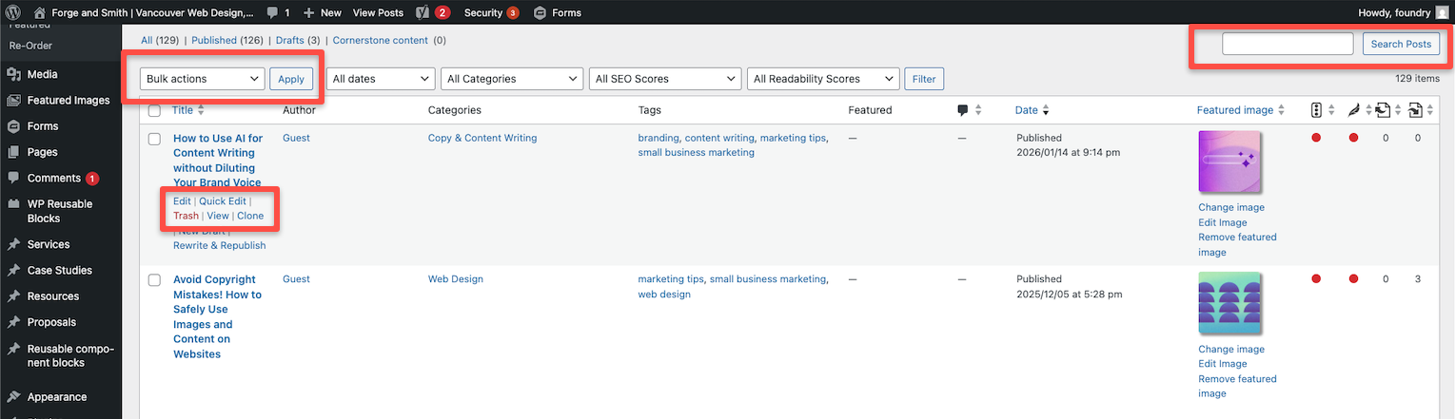This screenshot has height=419, width=1455.
Task: Click the comments bubble in admin bar
Action: coord(273,12)
